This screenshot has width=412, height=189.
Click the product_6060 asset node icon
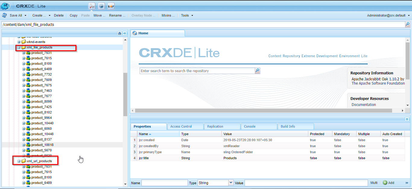click(x=28, y=129)
